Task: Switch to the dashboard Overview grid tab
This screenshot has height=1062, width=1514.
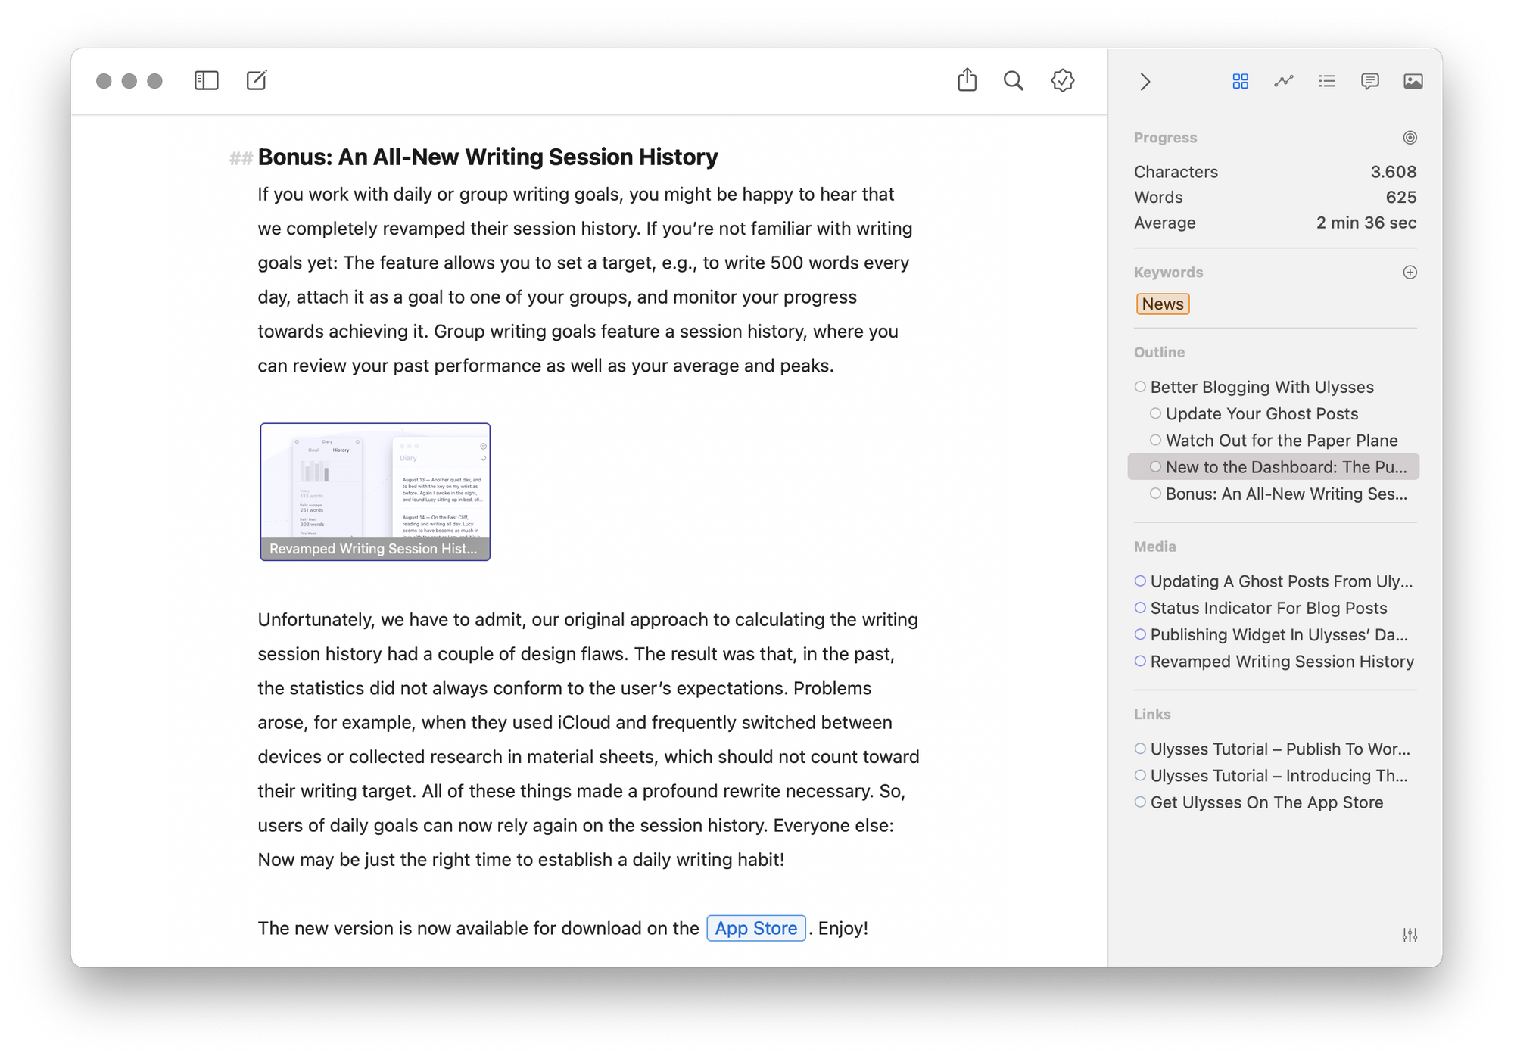Action: [x=1240, y=81]
